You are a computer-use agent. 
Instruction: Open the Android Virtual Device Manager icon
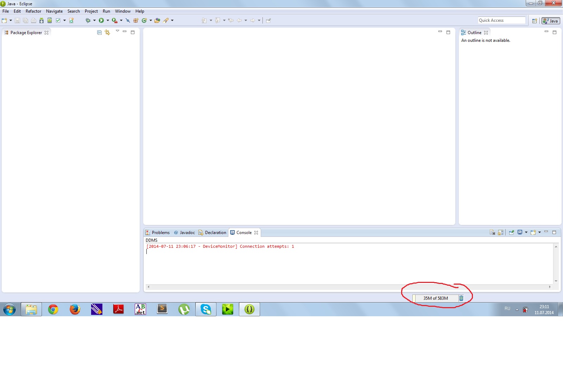50,20
